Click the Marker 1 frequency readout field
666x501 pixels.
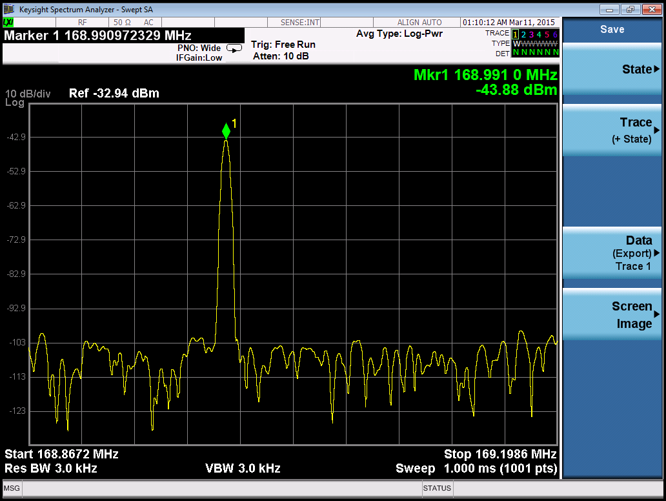tap(124, 36)
